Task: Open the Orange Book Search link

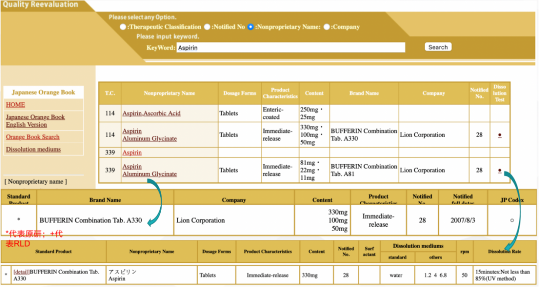Action: [32, 137]
